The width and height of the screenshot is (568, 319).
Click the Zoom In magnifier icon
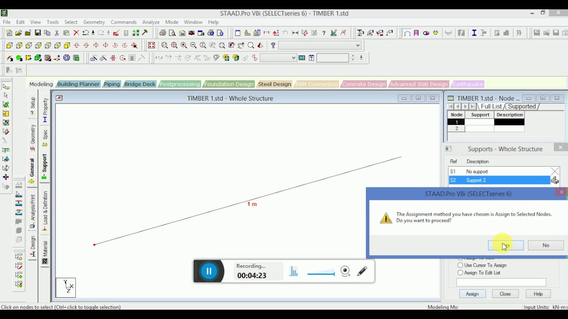click(184, 45)
